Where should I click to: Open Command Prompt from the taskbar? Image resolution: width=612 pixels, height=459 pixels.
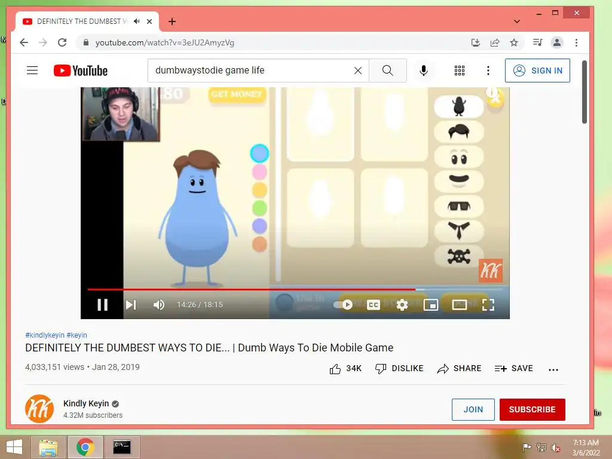tap(122, 447)
